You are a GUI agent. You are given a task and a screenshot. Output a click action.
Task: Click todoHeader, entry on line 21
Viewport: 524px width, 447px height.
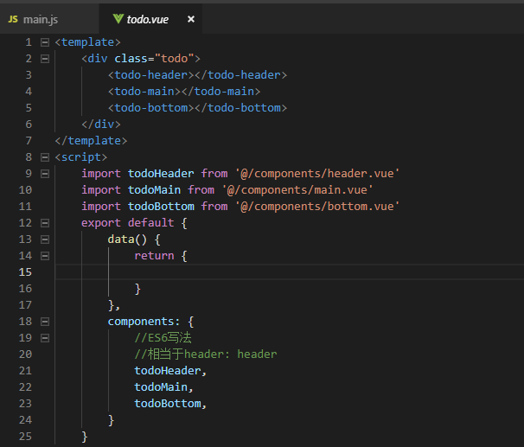pos(170,371)
